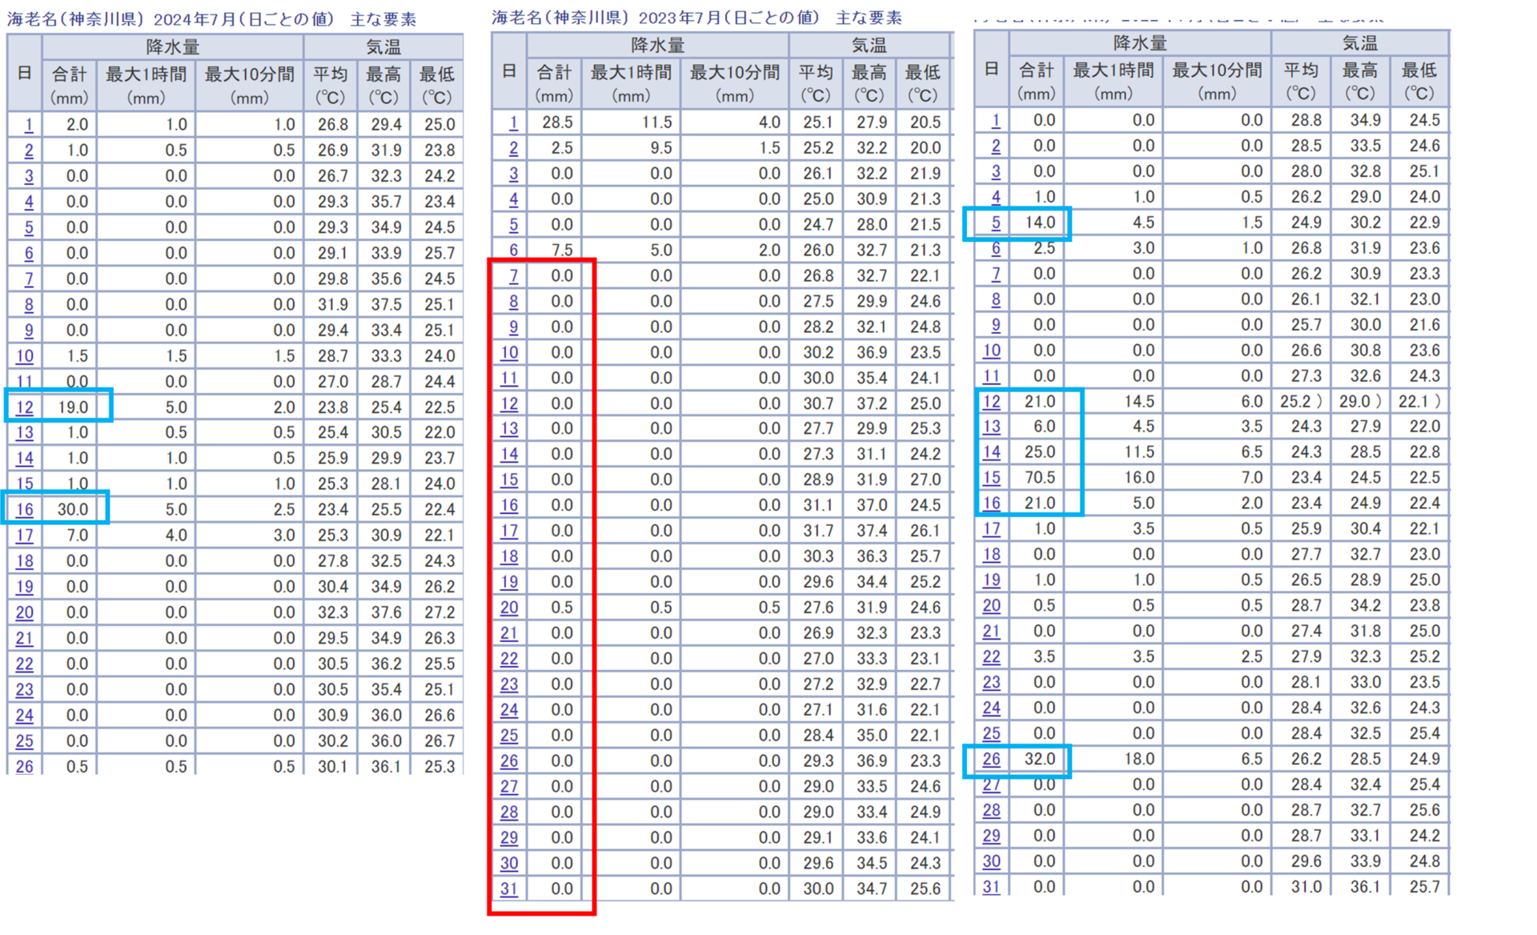Click day 12 link in rightmost table

(992, 402)
